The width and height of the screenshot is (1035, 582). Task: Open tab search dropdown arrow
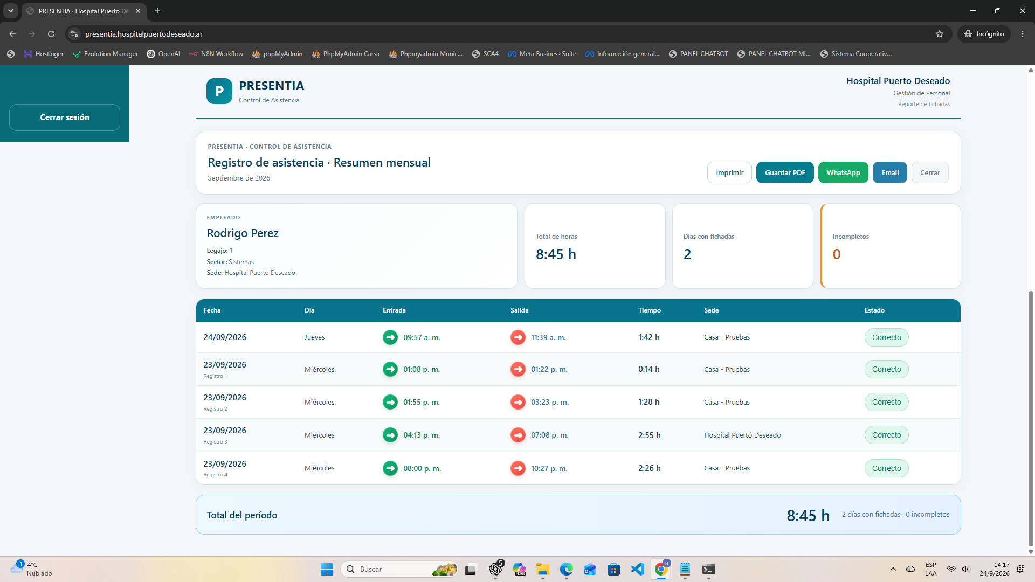[10, 11]
